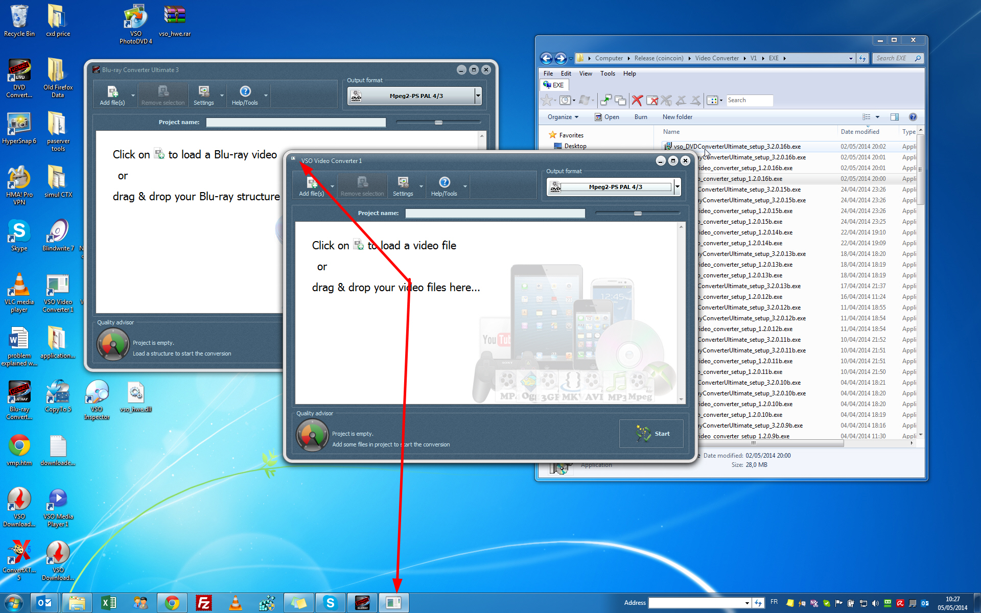The width and height of the screenshot is (981, 613).
Task: Click the Start conversion button
Action: (651, 434)
